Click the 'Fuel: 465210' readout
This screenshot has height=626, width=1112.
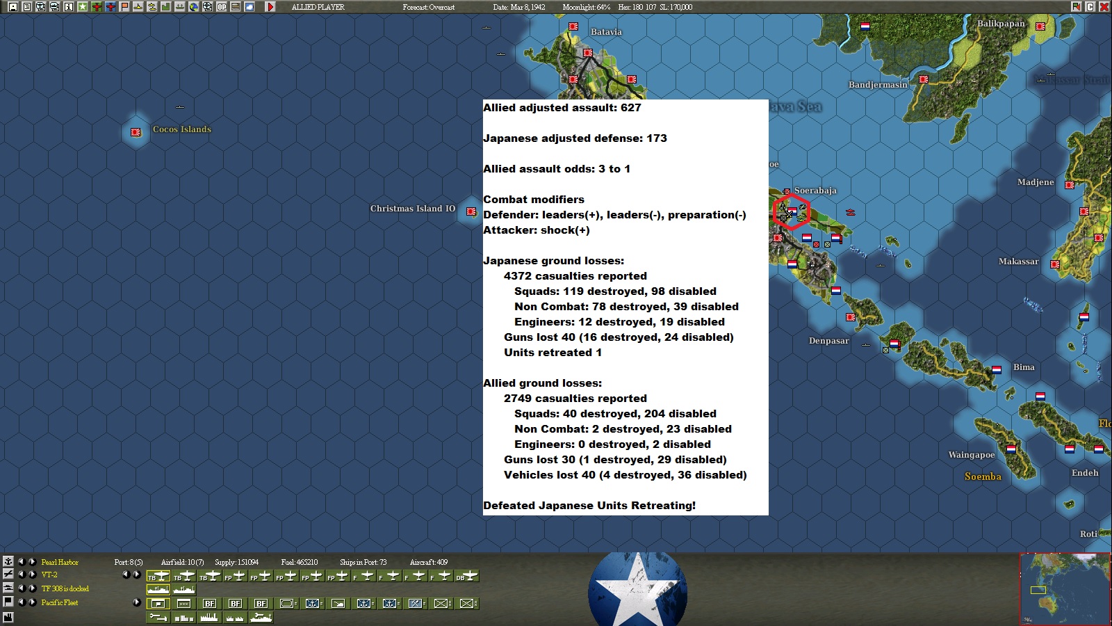[x=300, y=562]
